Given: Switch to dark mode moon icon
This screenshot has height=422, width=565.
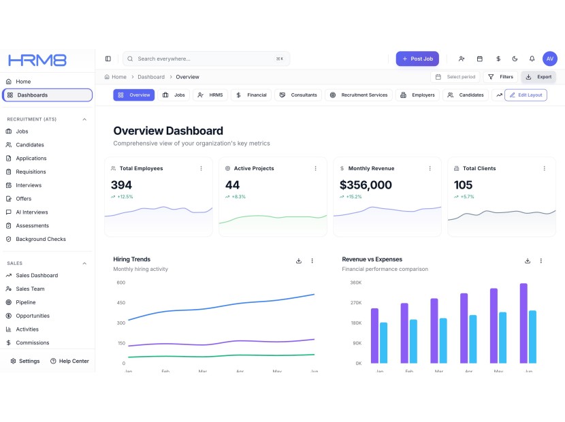Looking at the screenshot, I should 515,59.
